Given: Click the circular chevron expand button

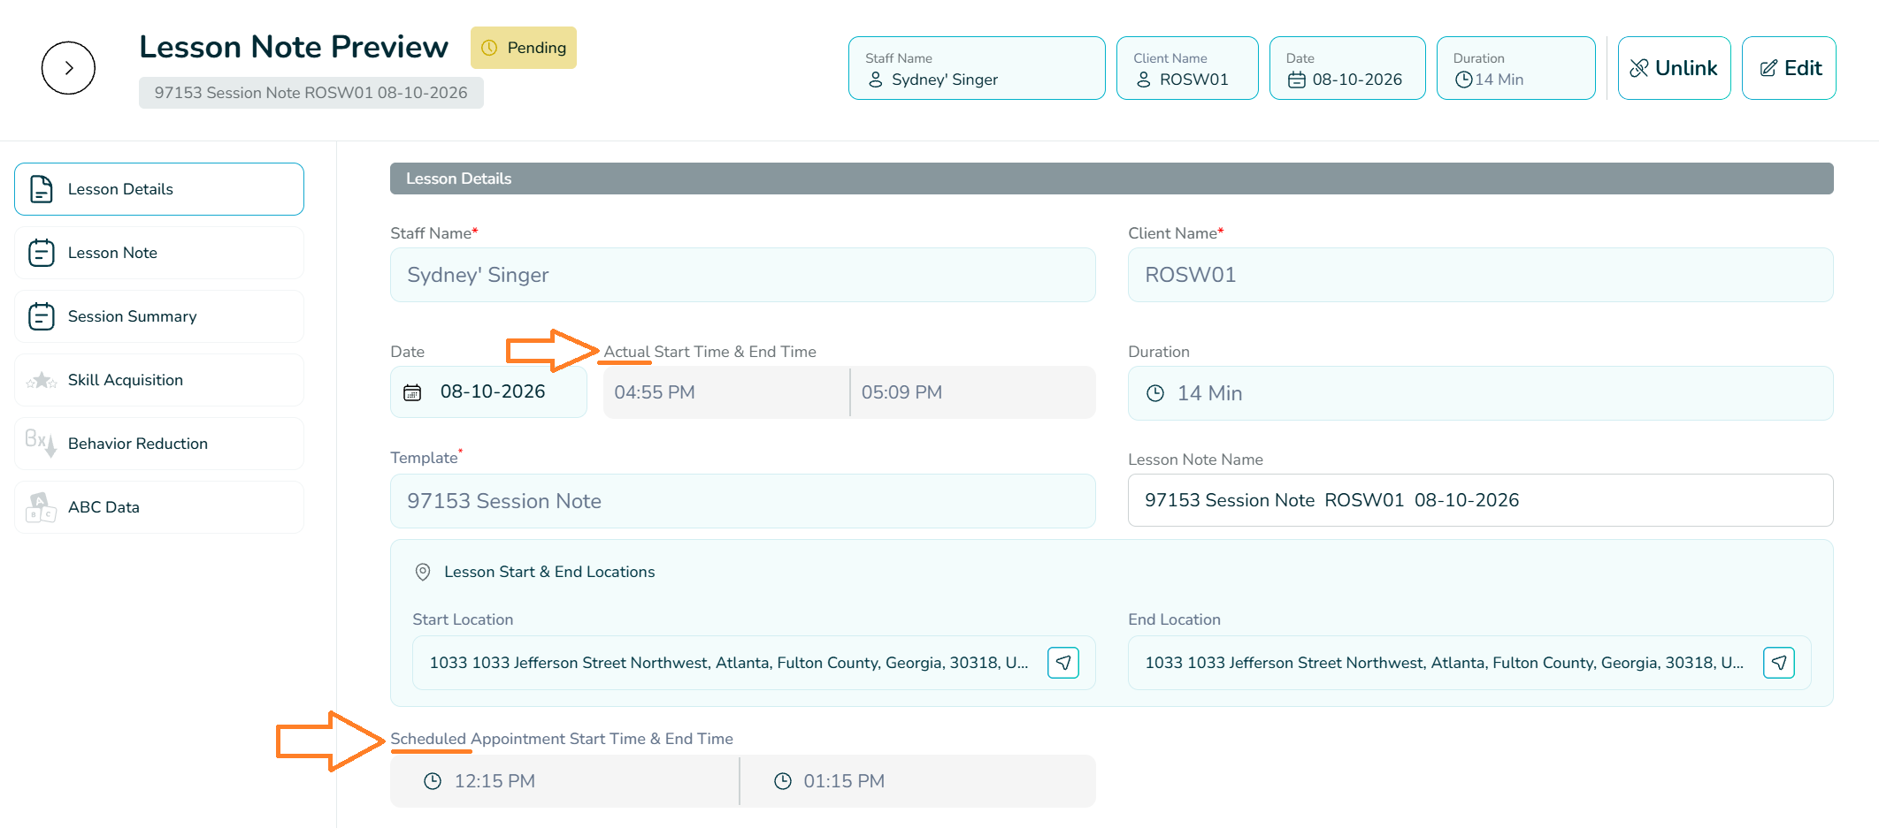Looking at the screenshot, I should pos(68,68).
